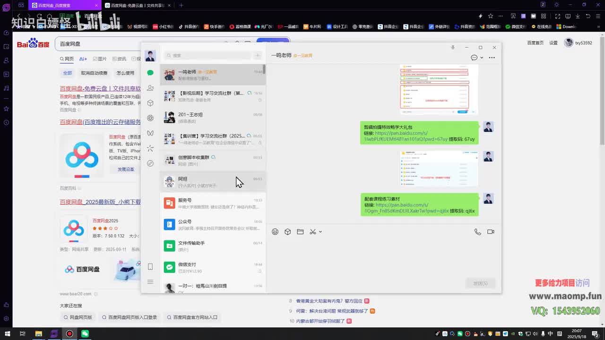Open the notification center on taskbar
Viewport: 605px width, 340px height.
tap(595, 334)
